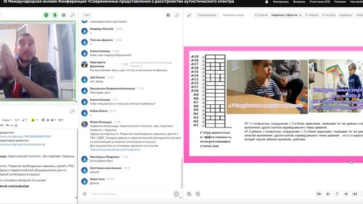Screen dimensions: 363x204
Task: Open the magic wand style dropdown
Action: click(24, 120)
